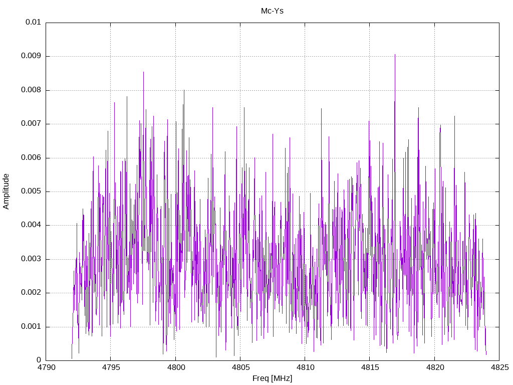Click the 4805 x-axis tick label

click(240, 367)
